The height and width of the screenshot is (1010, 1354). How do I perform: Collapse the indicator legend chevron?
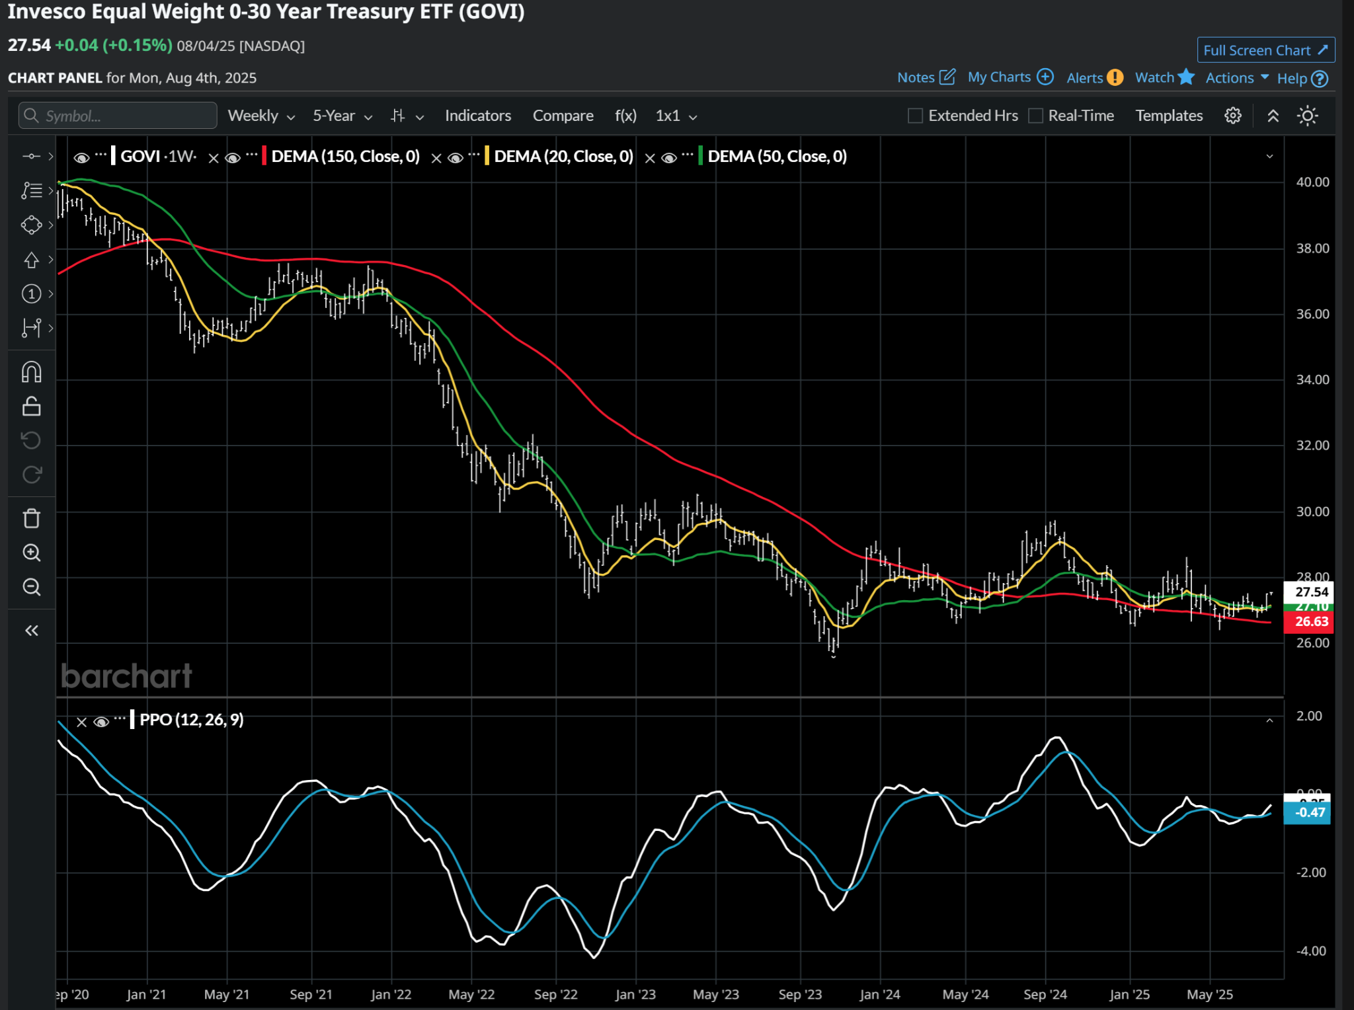(x=1269, y=157)
